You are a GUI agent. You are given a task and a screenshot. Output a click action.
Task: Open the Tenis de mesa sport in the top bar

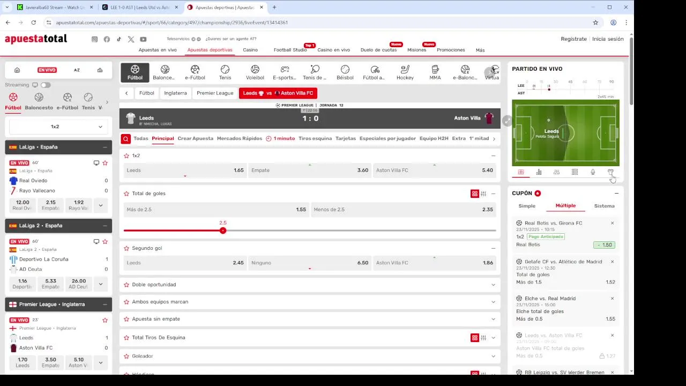click(x=315, y=72)
